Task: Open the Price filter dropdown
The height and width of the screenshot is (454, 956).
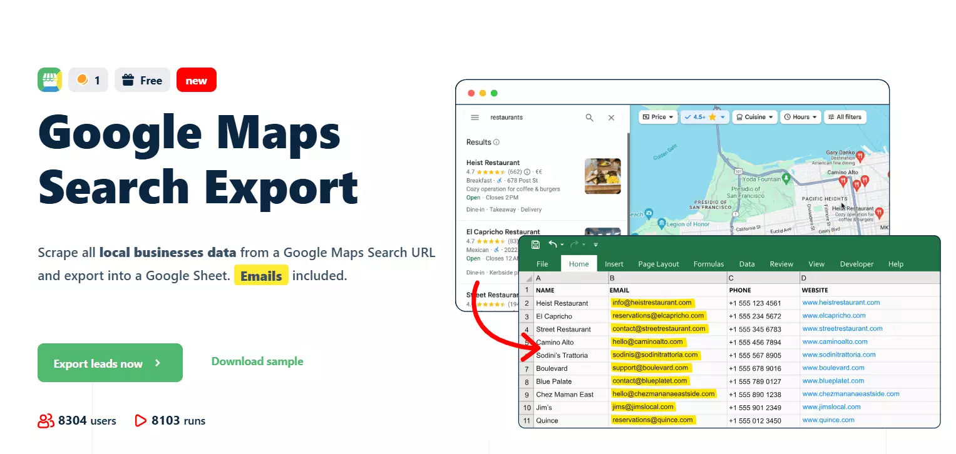Action: tap(657, 117)
